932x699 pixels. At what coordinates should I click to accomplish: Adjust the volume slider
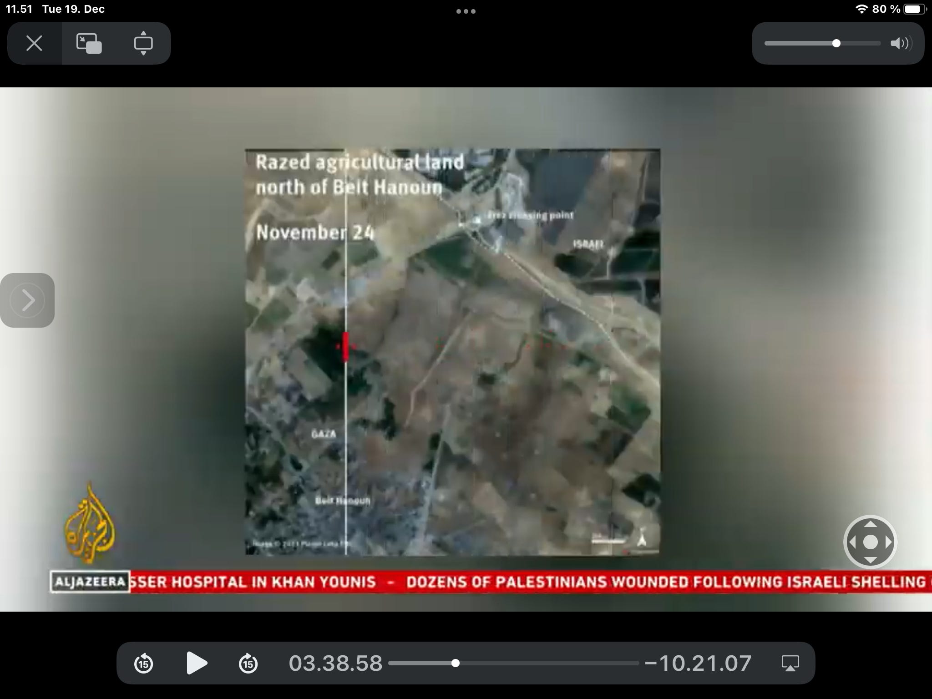pos(823,43)
